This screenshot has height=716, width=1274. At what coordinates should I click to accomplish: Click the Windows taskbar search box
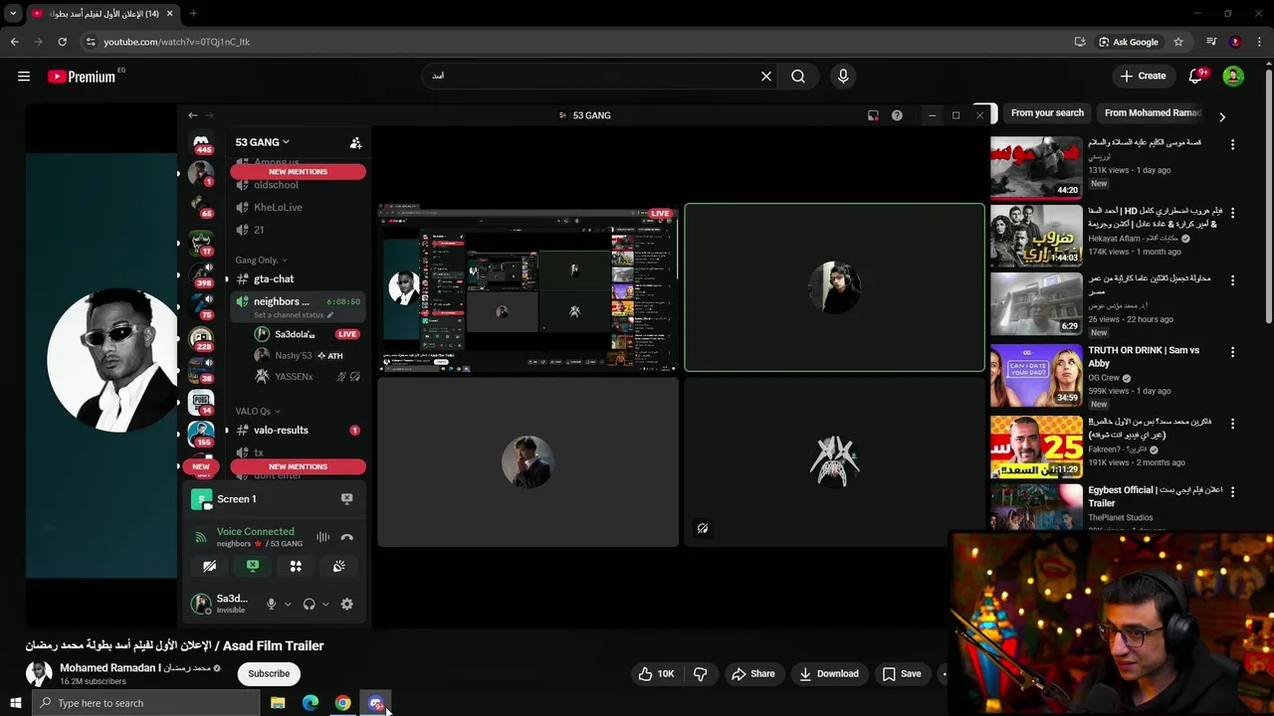145,703
